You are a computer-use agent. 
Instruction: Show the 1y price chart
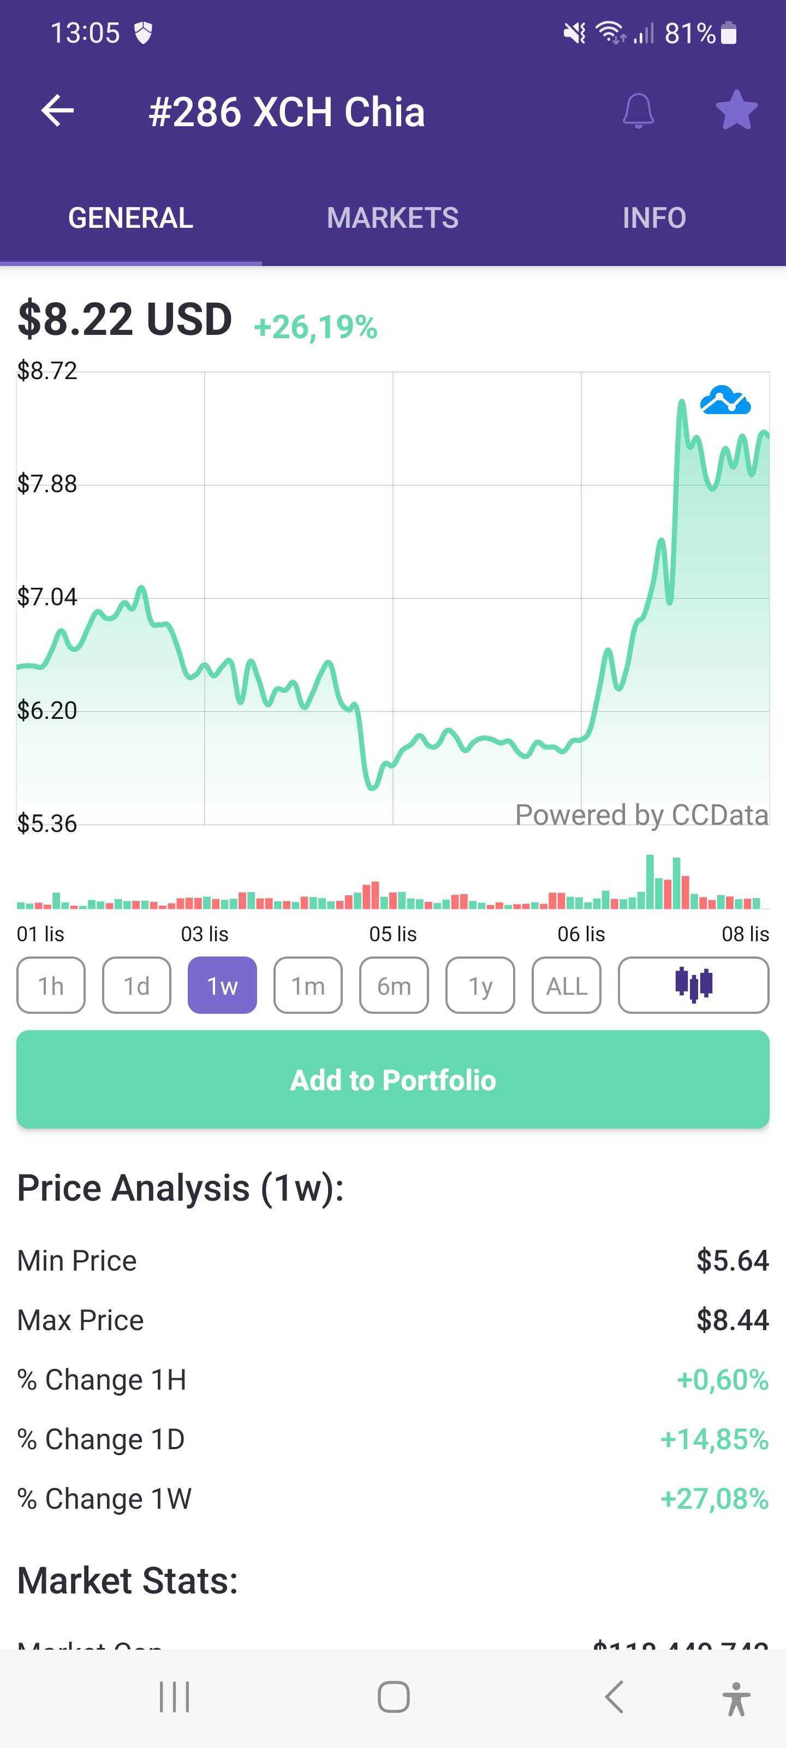pyautogui.click(x=480, y=985)
